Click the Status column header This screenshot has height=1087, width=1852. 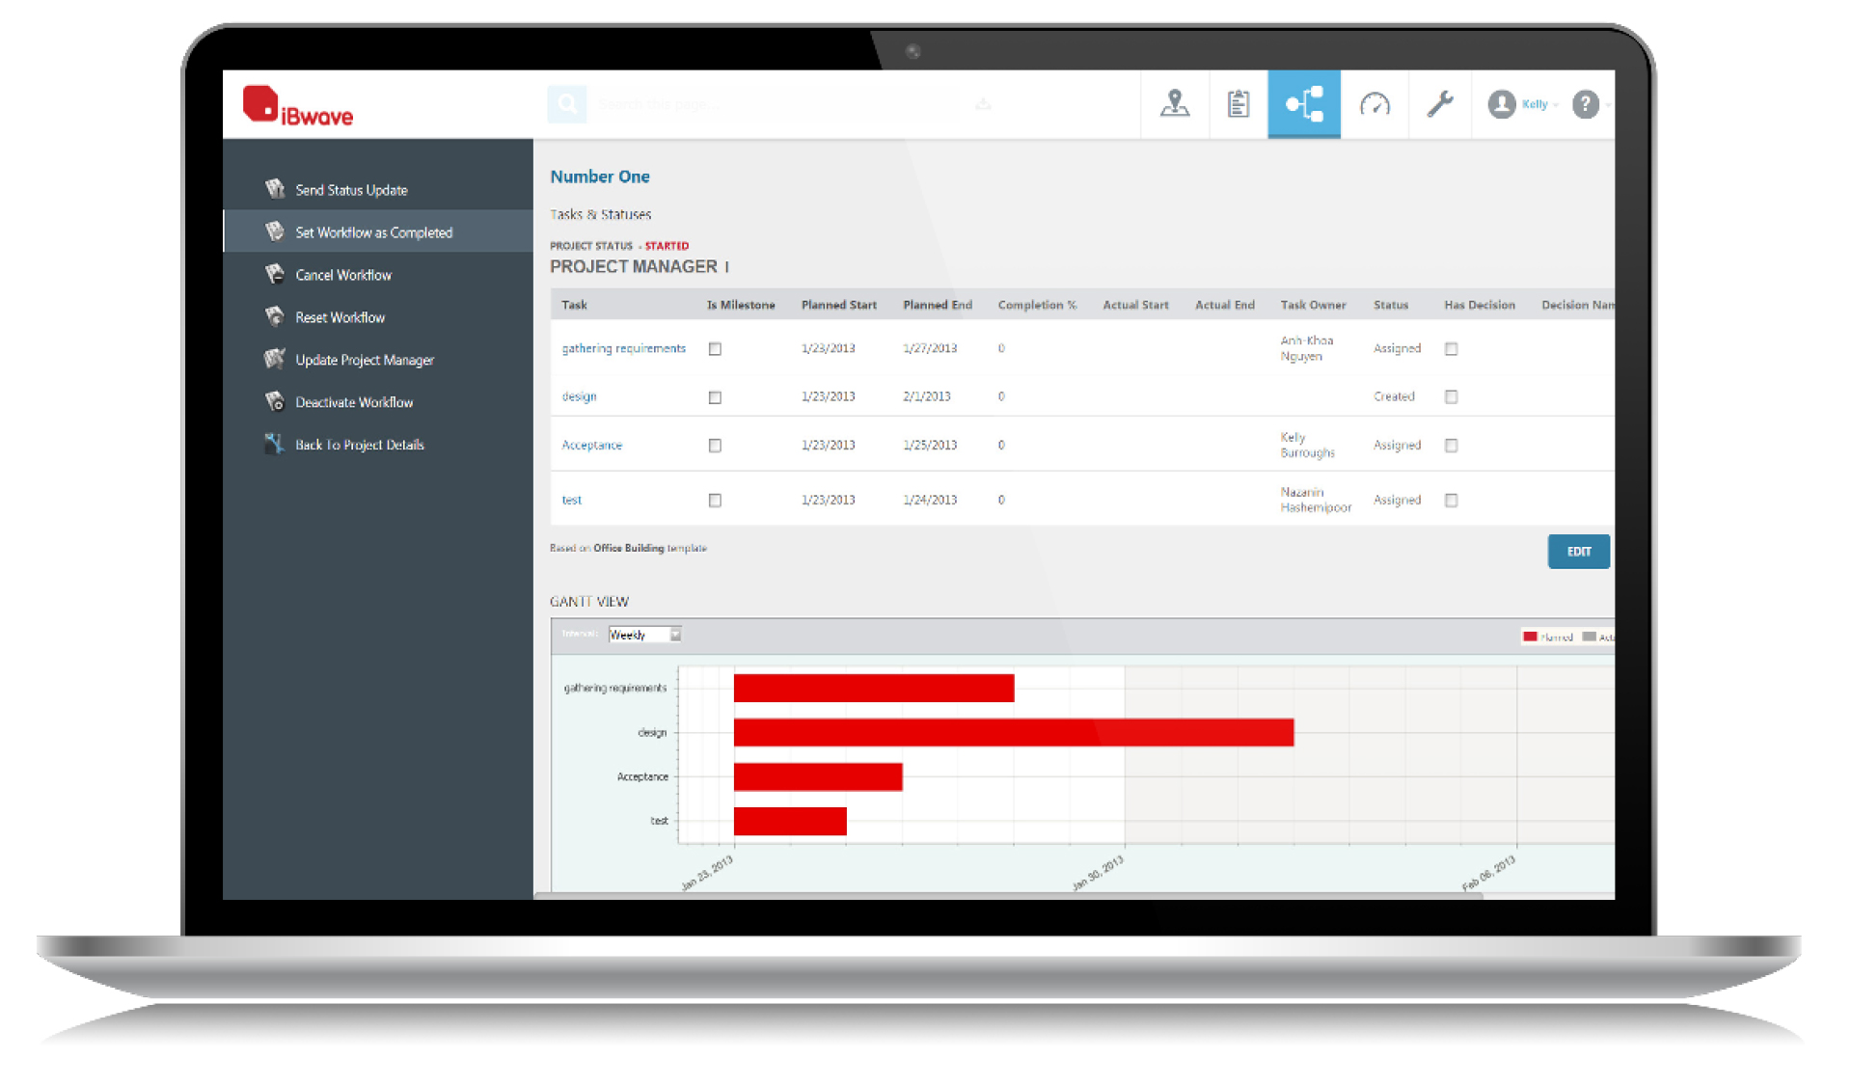click(1390, 305)
